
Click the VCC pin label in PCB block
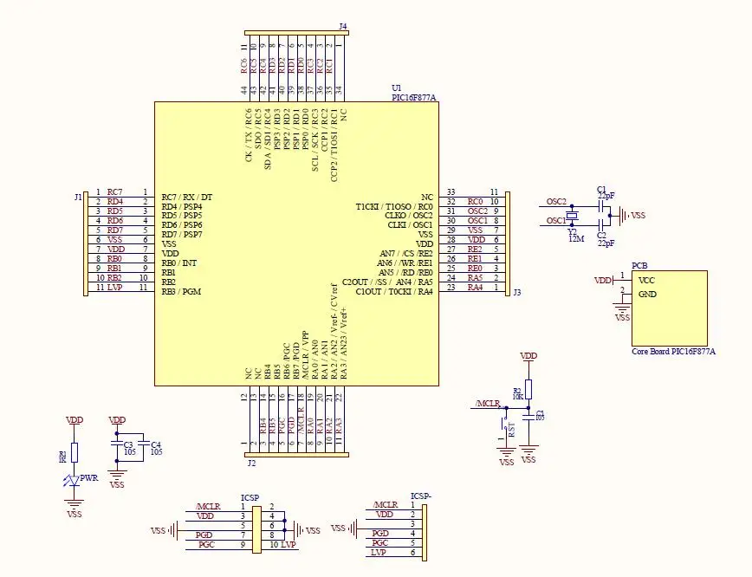[x=646, y=280]
